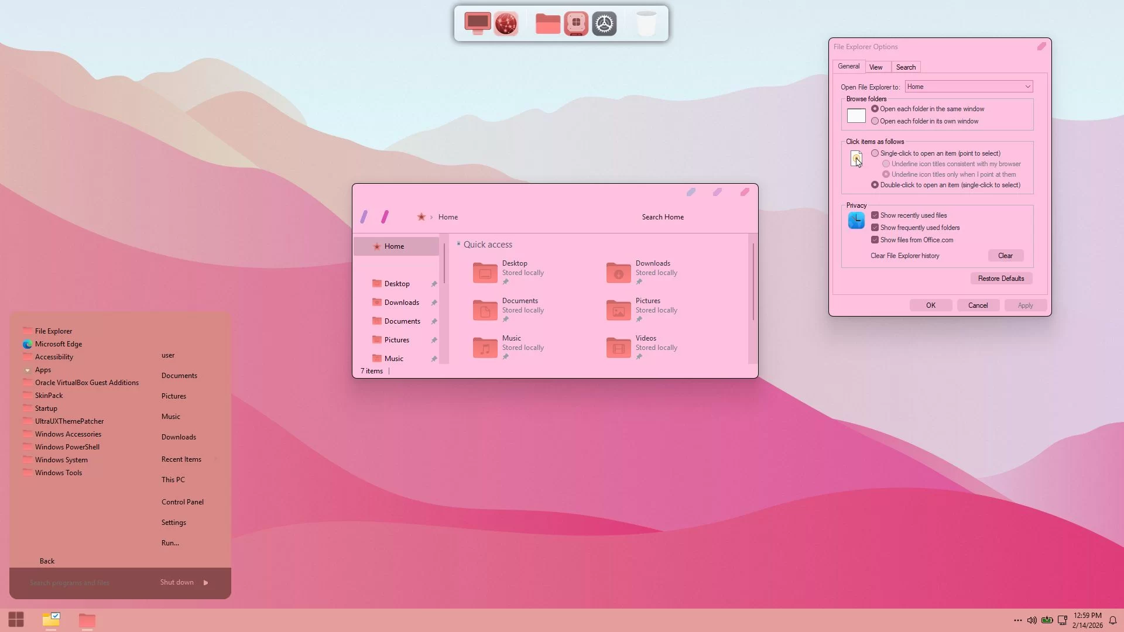Click the Start button on the taskbar
This screenshot has width=1124, height=632.
[x=16, y=619]
